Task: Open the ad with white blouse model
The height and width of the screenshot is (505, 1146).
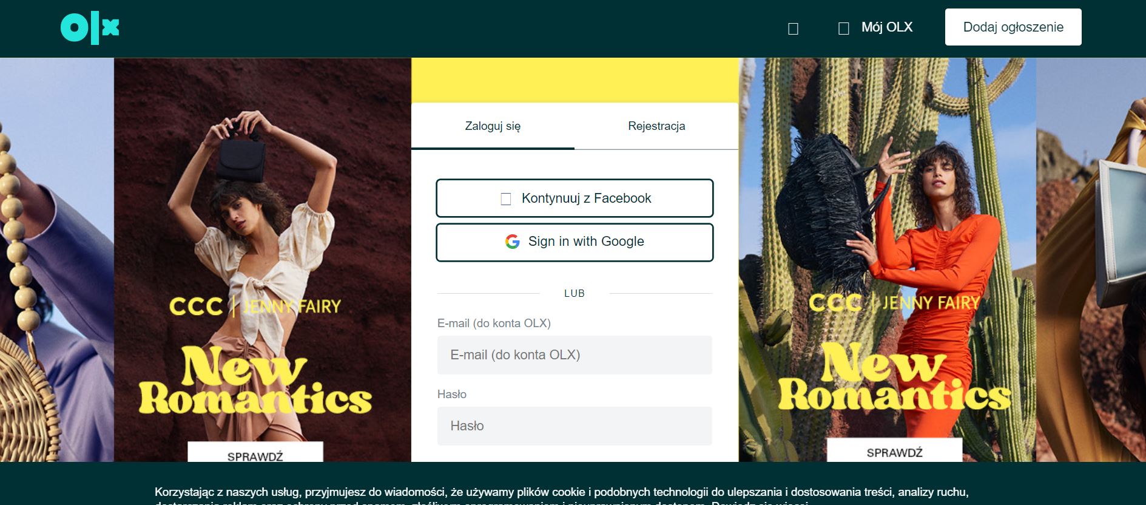Action: (263, 260)
